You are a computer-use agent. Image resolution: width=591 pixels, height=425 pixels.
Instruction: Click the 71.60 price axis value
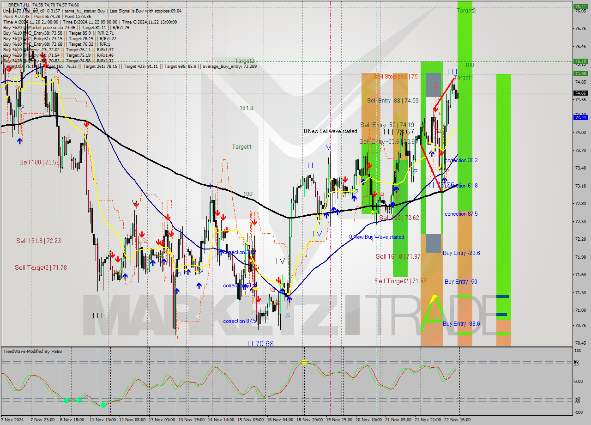point(580,275)
